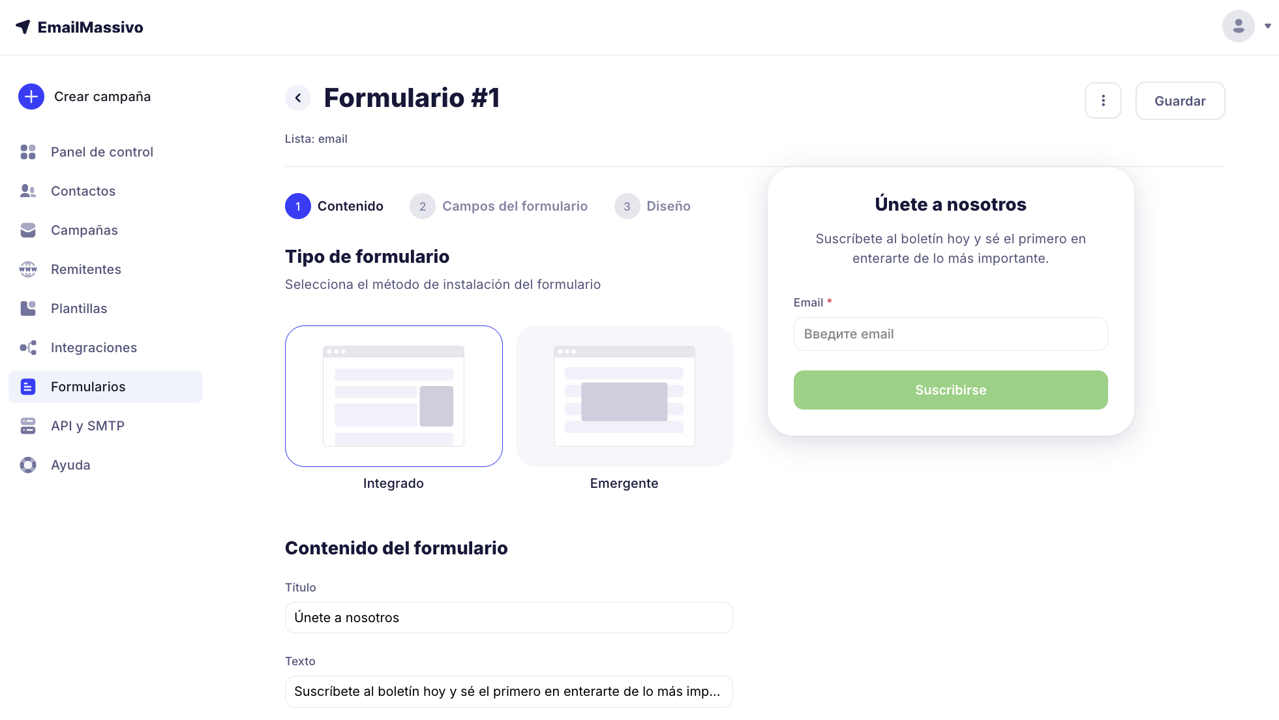
Task: Go to Contactos via its people icon
Action: (x=28, y=191)
